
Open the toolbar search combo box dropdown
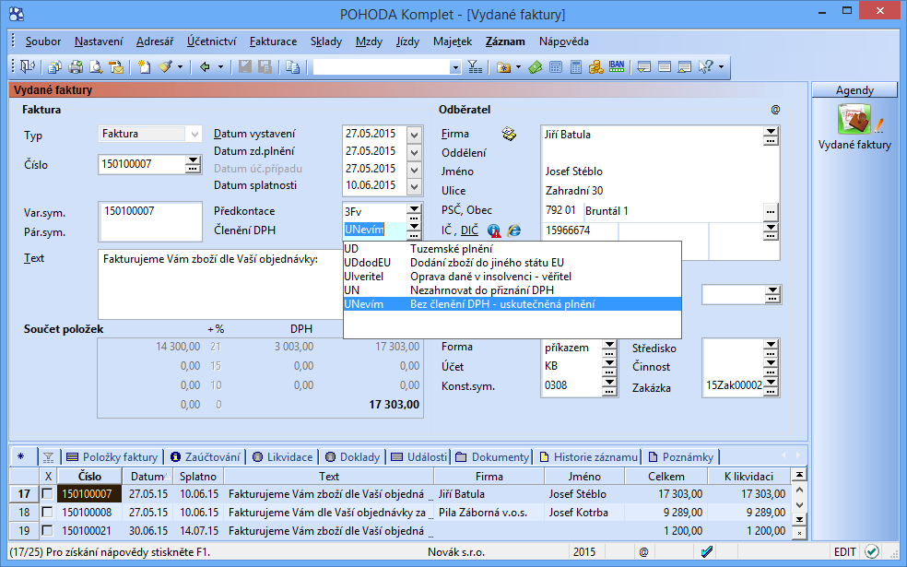[x=455, y=67]
